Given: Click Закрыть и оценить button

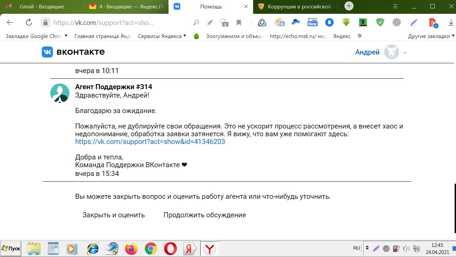Looking at the screenshot, I should click(x=114, y=215).
